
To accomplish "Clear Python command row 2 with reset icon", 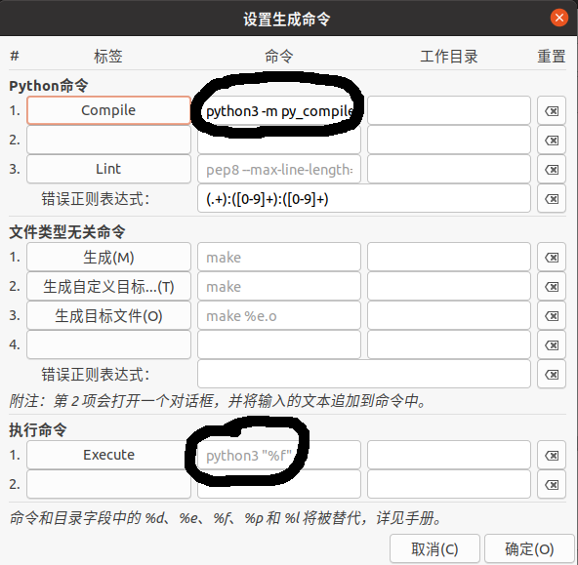I will coord(552,140).
